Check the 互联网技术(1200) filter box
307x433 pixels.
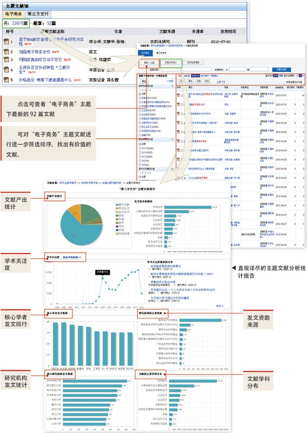[x=140, y=123]
